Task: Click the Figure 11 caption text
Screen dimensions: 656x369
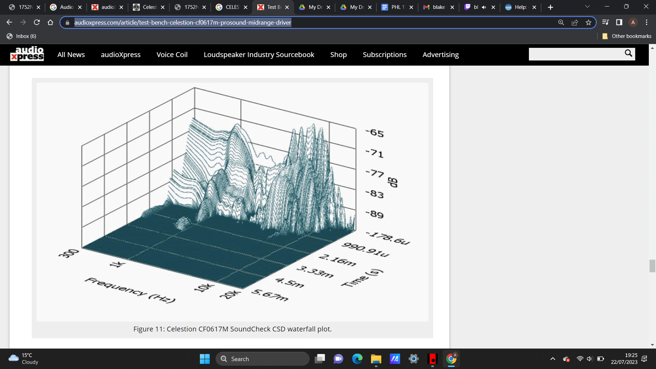Action: [232, 329]
